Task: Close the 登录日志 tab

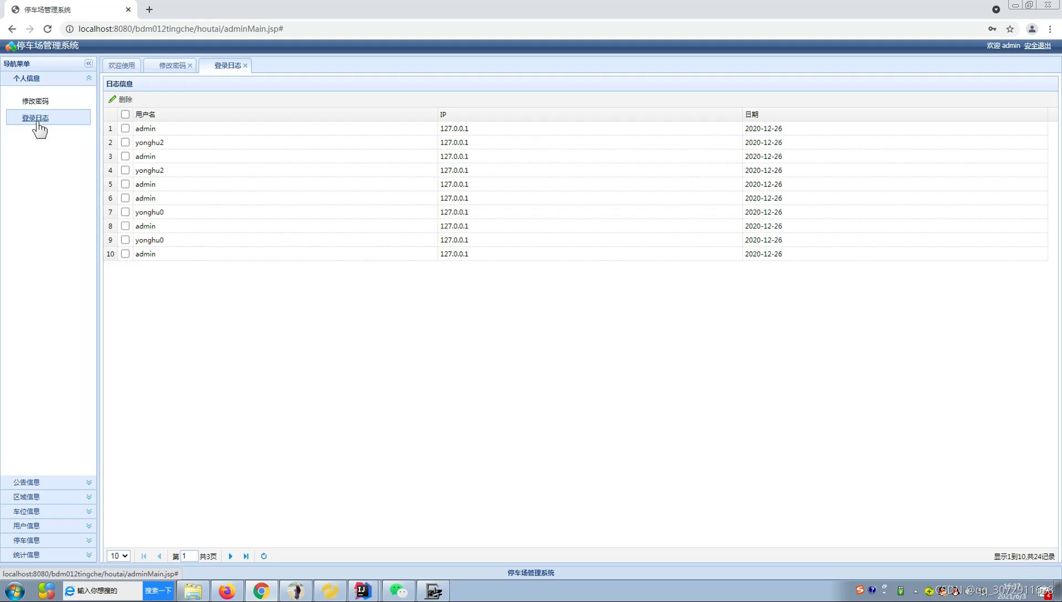Action: [246, 65]
